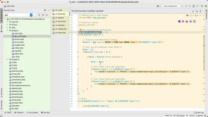This screenshot has width=208, height=117.
Task: Click the upload-to-top icon in notification bar
Action: click(201, 11)
